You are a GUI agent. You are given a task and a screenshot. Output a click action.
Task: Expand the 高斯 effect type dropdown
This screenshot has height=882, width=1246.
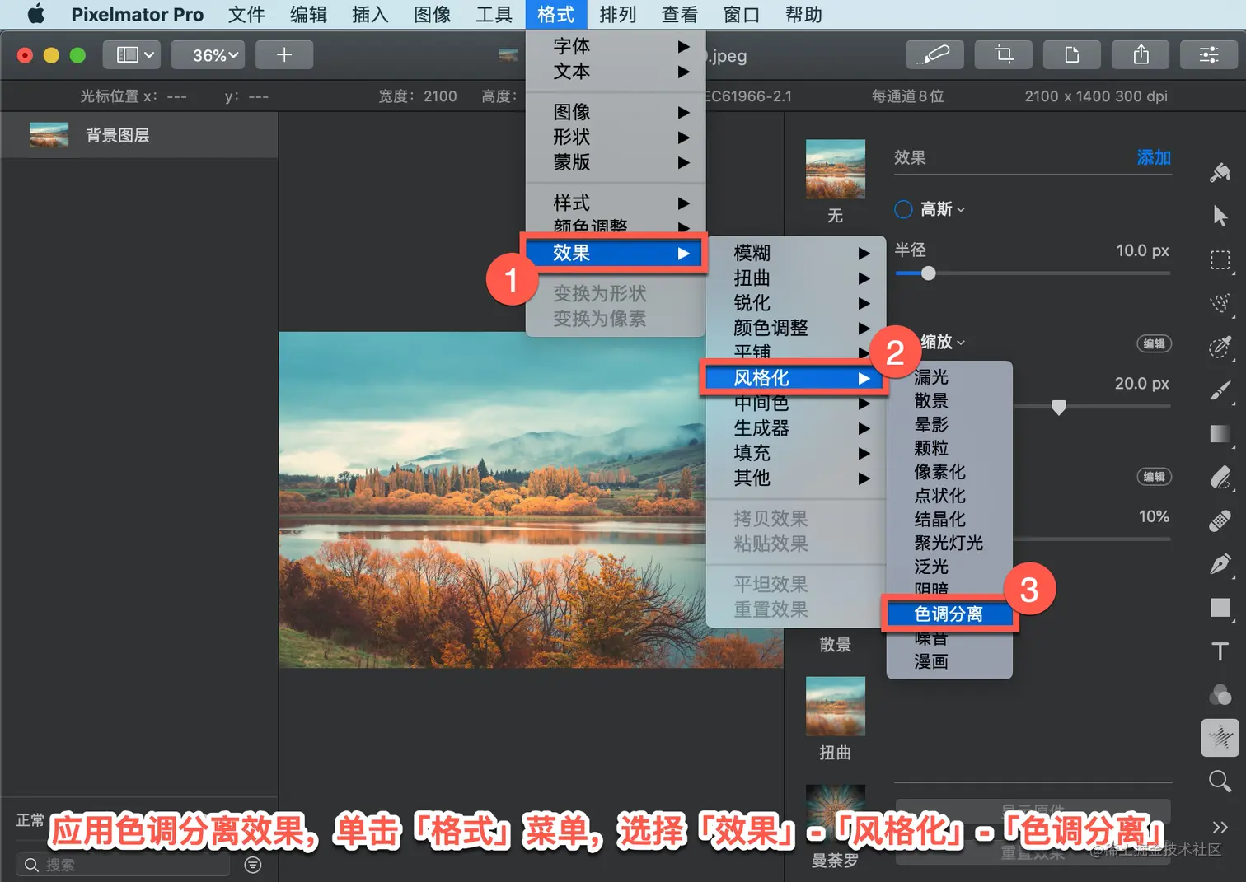[943, 209]
